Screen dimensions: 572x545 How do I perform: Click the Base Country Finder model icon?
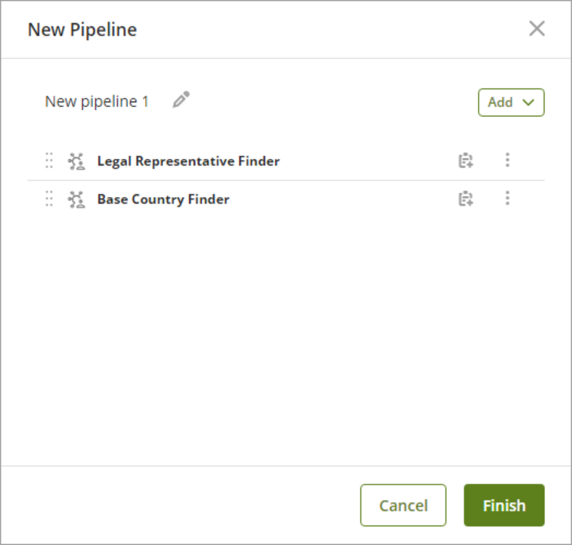click(76, 199)
